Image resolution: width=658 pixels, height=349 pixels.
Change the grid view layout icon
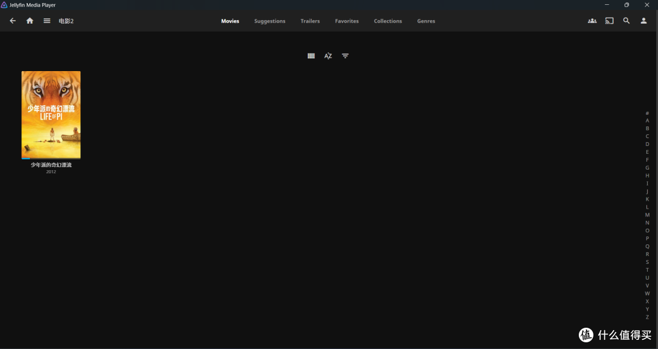pos(311,56)
